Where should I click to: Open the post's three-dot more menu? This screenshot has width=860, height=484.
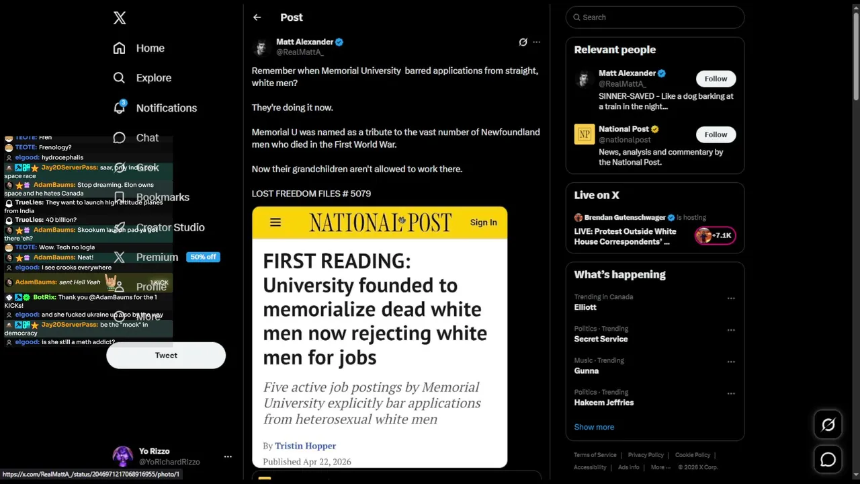click(x=536, y=42)
